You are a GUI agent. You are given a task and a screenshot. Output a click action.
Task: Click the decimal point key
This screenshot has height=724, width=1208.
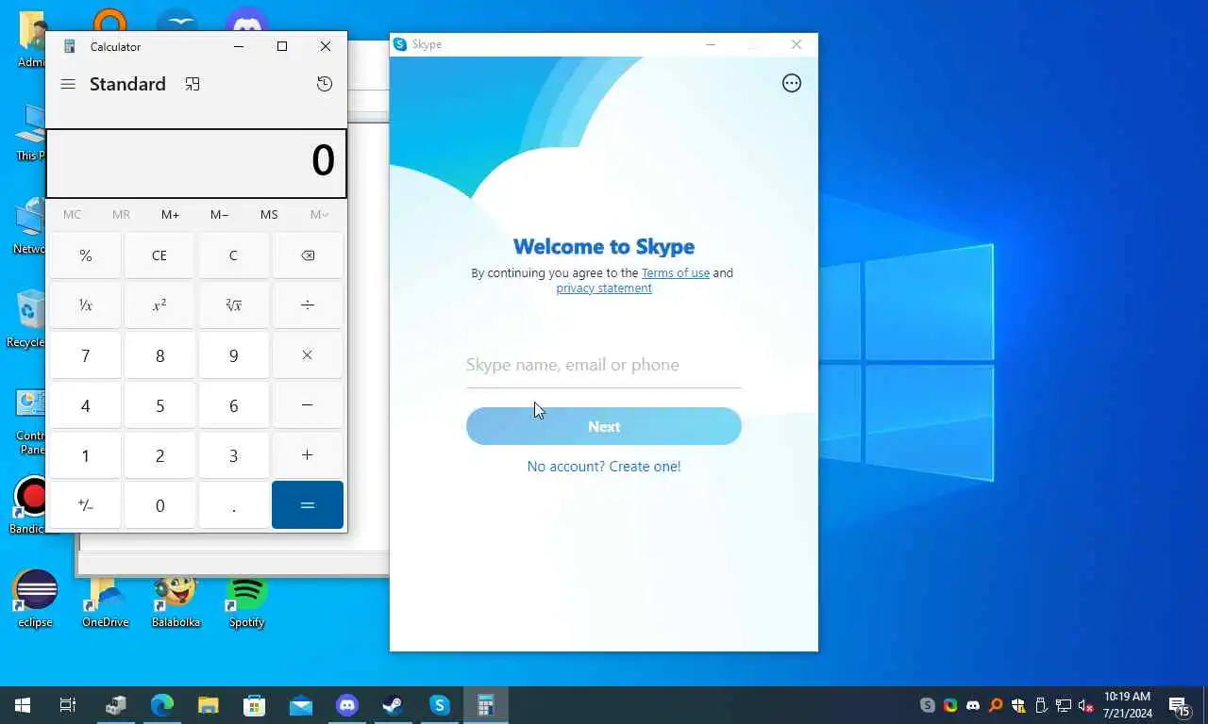pos(234,505)
